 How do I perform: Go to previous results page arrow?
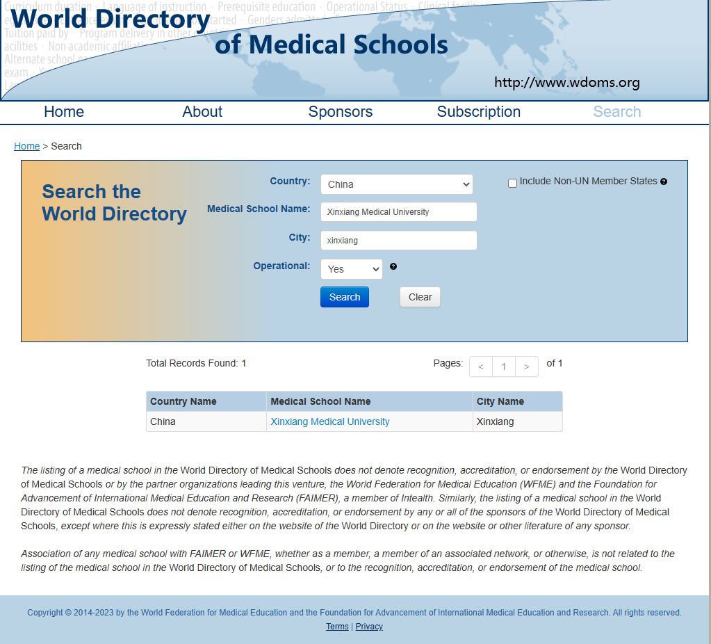481,367
